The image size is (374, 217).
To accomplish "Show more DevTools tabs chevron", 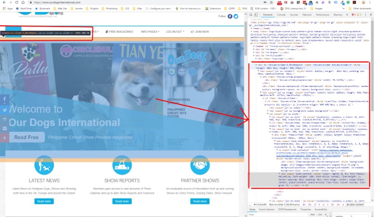I will [x=347, y=15].
